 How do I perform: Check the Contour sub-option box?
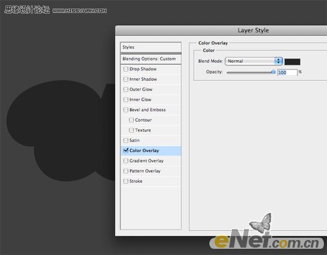tap(131, 120)
